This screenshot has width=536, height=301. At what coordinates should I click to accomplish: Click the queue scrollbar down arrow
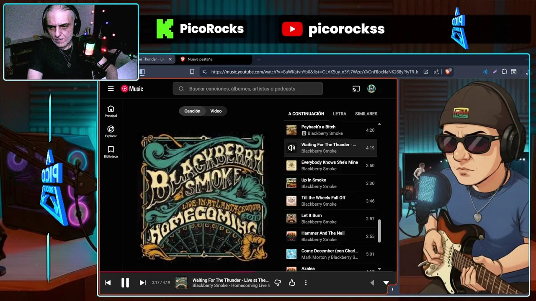click(379, 269)
